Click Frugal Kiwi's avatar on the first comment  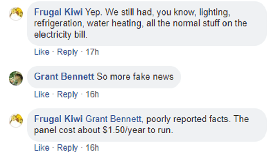tap(16, 14)
